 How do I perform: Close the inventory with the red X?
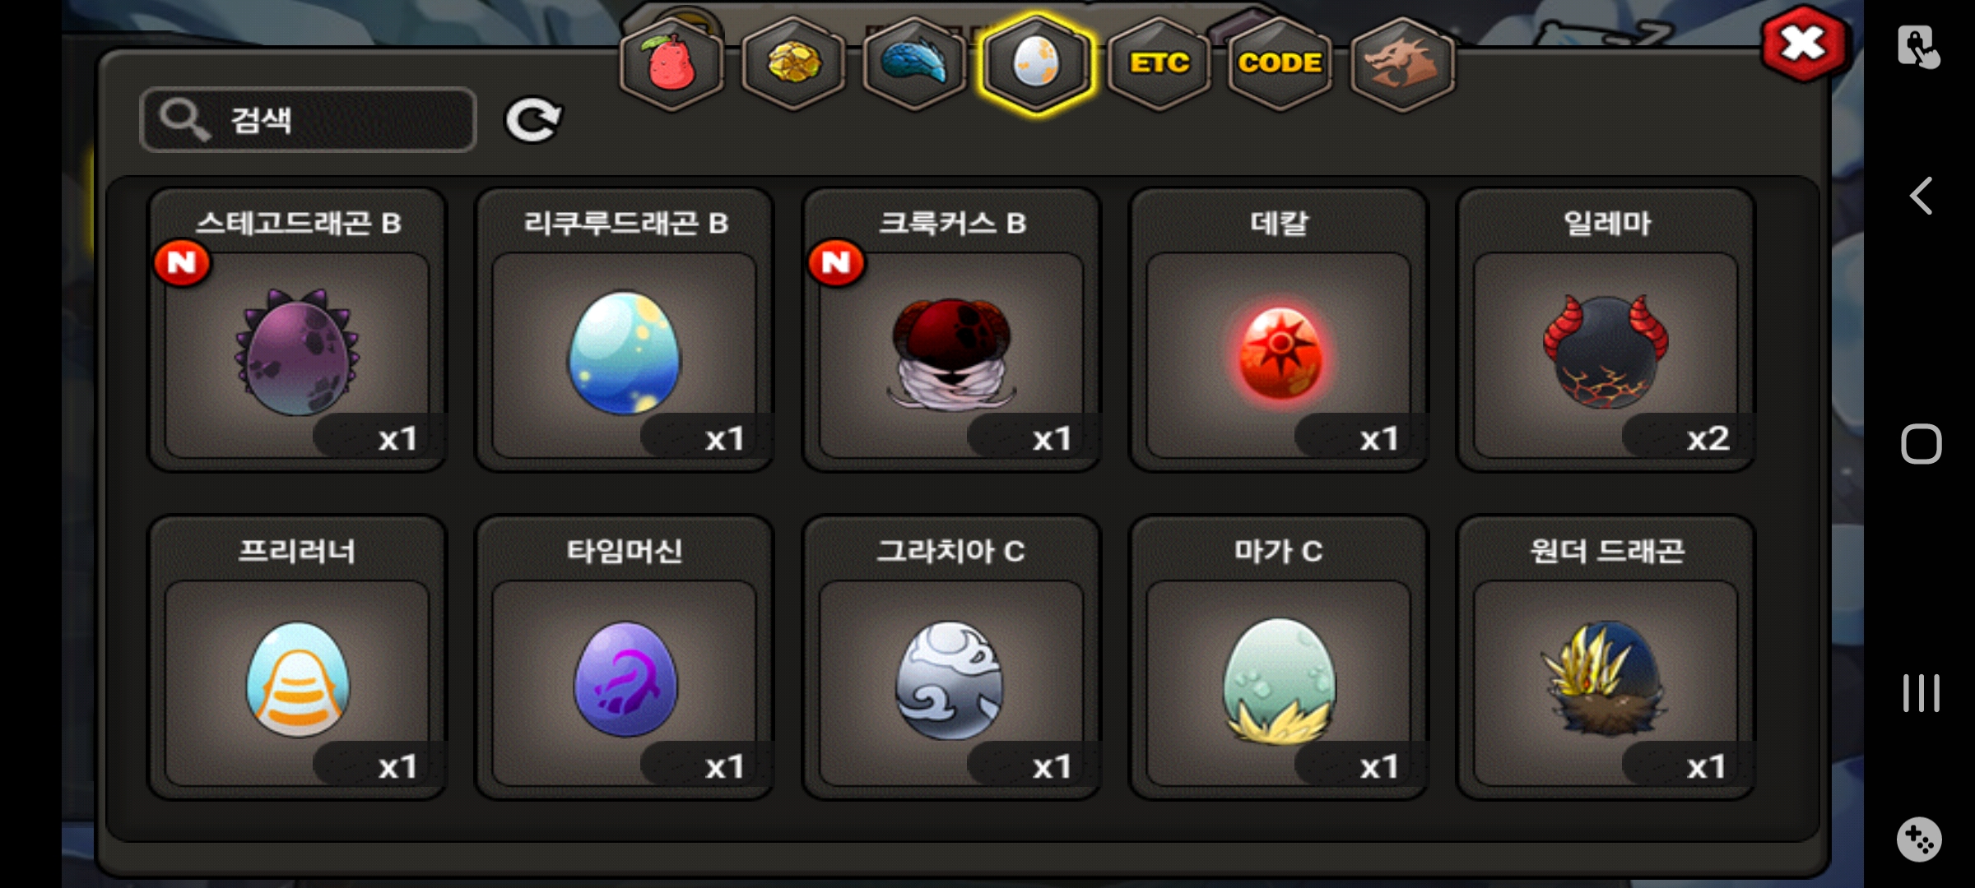pos(1804,43)
